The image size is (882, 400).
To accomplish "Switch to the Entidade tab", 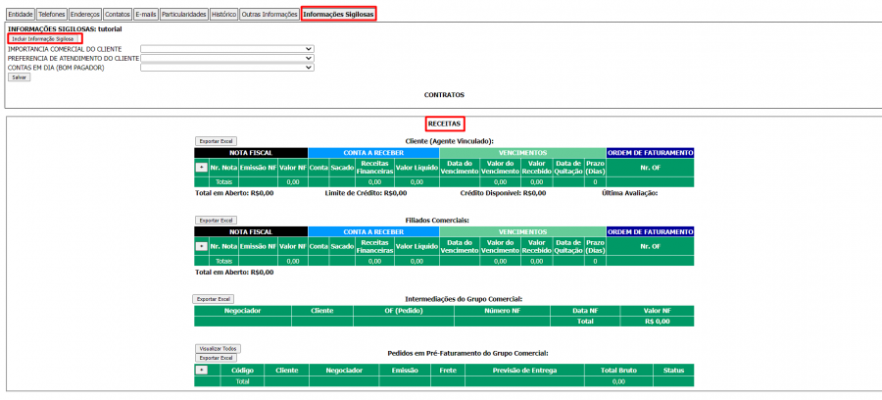I will [x=20, y=15].
